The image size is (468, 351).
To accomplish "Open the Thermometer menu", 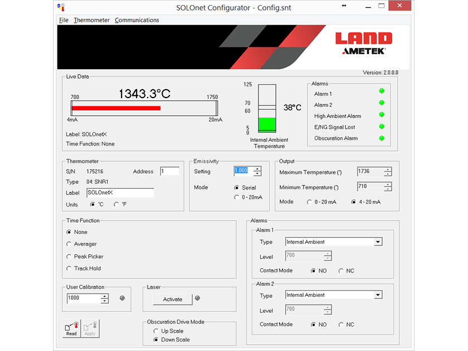I will coord(91,19).
